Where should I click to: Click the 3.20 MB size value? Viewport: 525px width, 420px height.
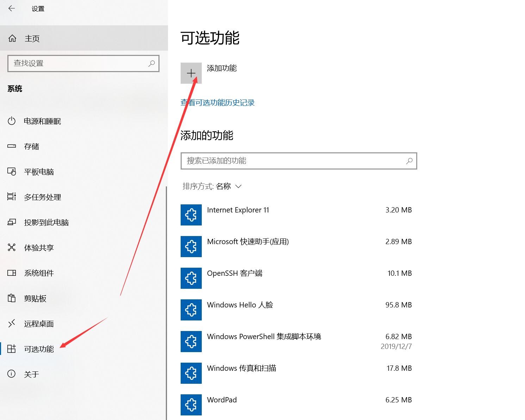399,210
